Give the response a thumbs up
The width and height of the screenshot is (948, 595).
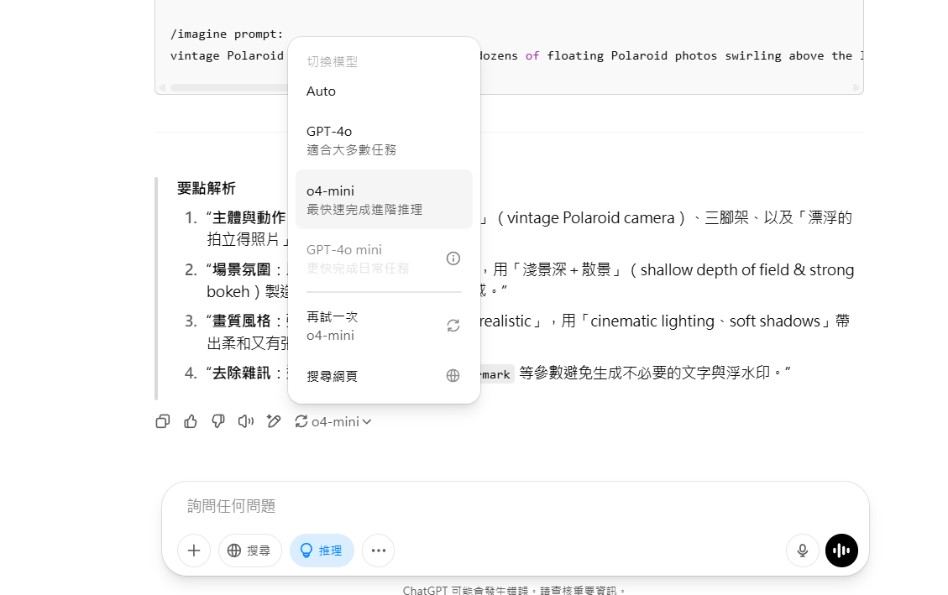[x=191, y=421]
